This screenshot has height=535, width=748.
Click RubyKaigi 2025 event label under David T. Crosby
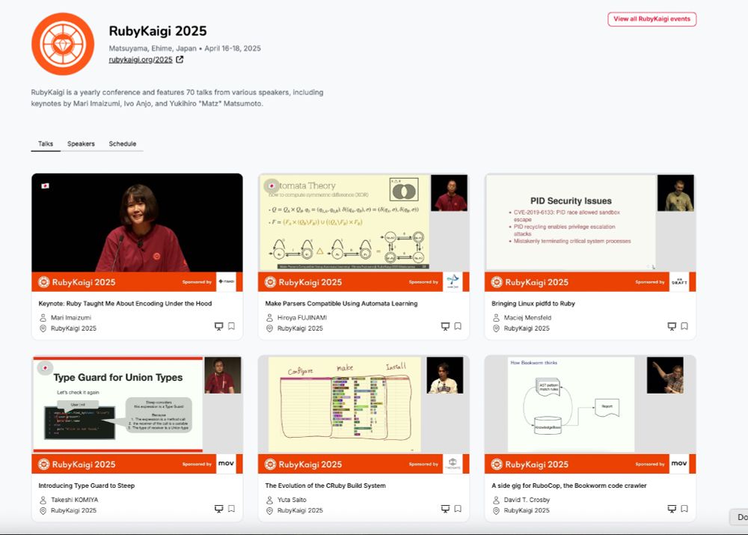527,510
